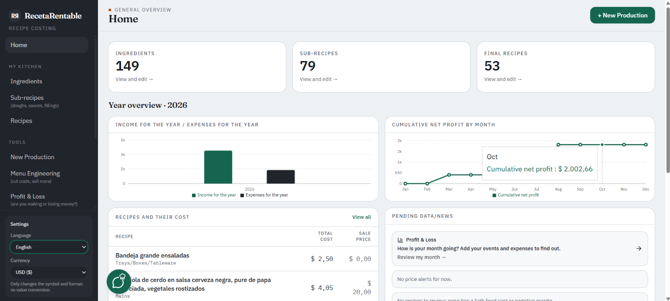Toggle Expenses for the year legend swatch
The height and width of the screenshot is (301, 670).
242,195
